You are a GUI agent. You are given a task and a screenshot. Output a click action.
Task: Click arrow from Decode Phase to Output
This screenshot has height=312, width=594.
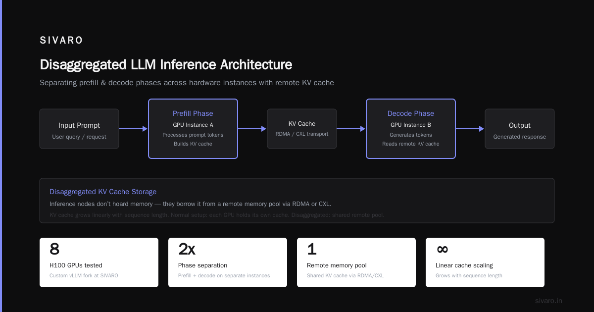(x=470, y=129)
